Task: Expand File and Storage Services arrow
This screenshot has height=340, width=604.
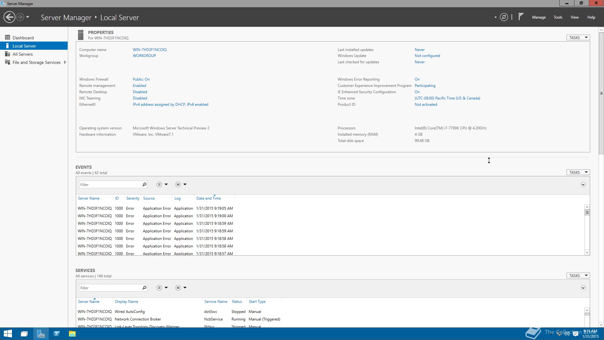Action: coord(65,62)
